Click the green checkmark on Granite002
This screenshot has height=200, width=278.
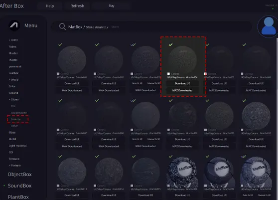(97, 44)
